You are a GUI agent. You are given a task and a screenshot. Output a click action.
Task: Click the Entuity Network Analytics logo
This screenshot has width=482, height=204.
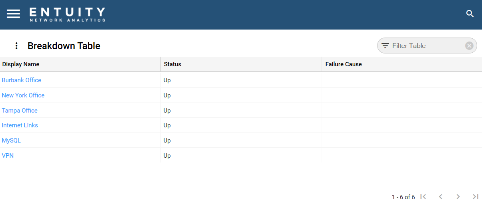67,14
